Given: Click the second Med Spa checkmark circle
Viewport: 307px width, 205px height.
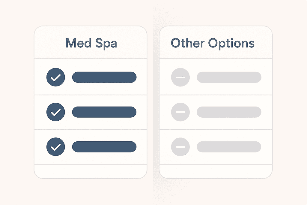Looking at the screenshot, I should (55, 112).
